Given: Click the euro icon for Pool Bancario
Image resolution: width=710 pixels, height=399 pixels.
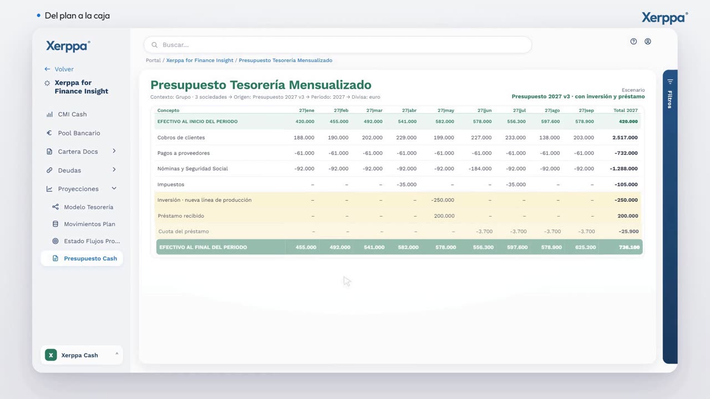Looking at the screenshot, I should click(x=49, y=133).
